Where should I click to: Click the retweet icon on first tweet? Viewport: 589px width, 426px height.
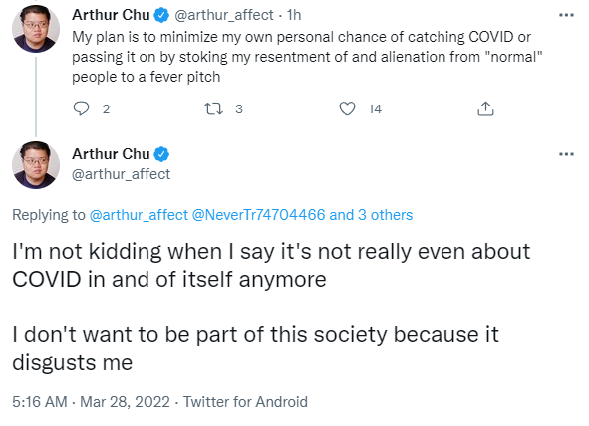point(213,108)
